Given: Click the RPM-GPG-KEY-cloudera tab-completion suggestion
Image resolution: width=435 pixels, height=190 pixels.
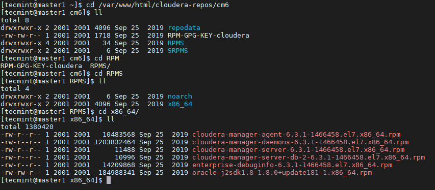Looking at the screenshot, I should 41,66.
